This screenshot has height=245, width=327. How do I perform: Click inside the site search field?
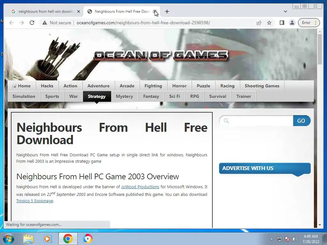pos(256,121)
